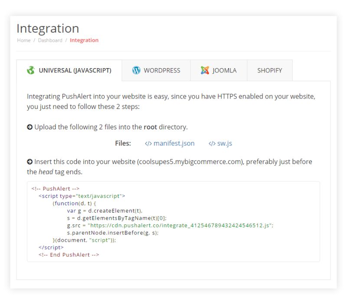Screen dimensions: 347x306
Task: Download the manifest.json file
Action: 174,144
